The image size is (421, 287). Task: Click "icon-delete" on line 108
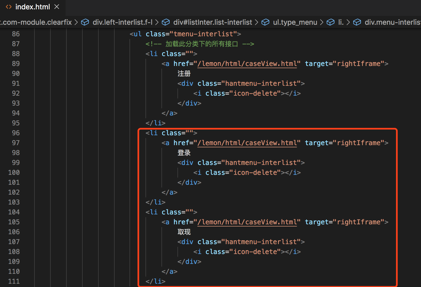(255, 252)
